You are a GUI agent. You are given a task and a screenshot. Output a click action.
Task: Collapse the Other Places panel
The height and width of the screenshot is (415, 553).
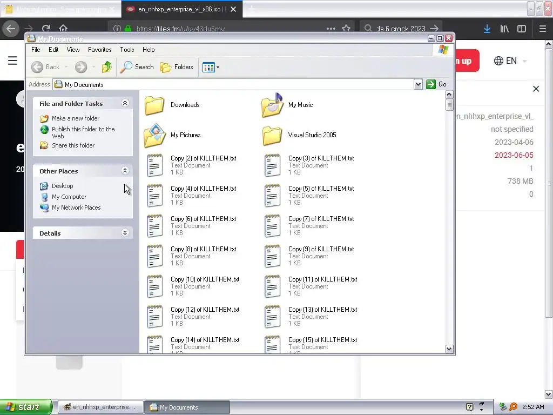125,171
